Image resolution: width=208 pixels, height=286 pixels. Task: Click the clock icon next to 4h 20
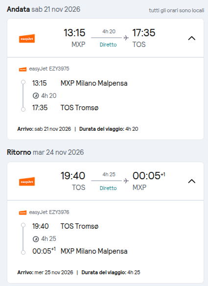[36, 95]
